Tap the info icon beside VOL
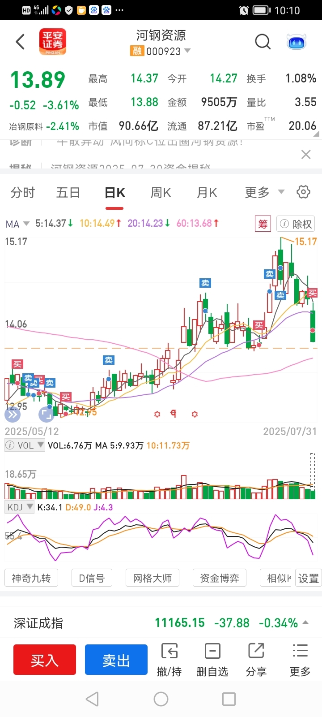Image resolution: width=322 pixels, height=717 pixels. 9,445
